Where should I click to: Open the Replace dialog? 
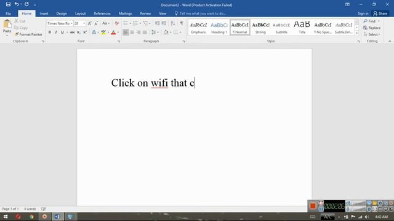[x=372, y=28]
